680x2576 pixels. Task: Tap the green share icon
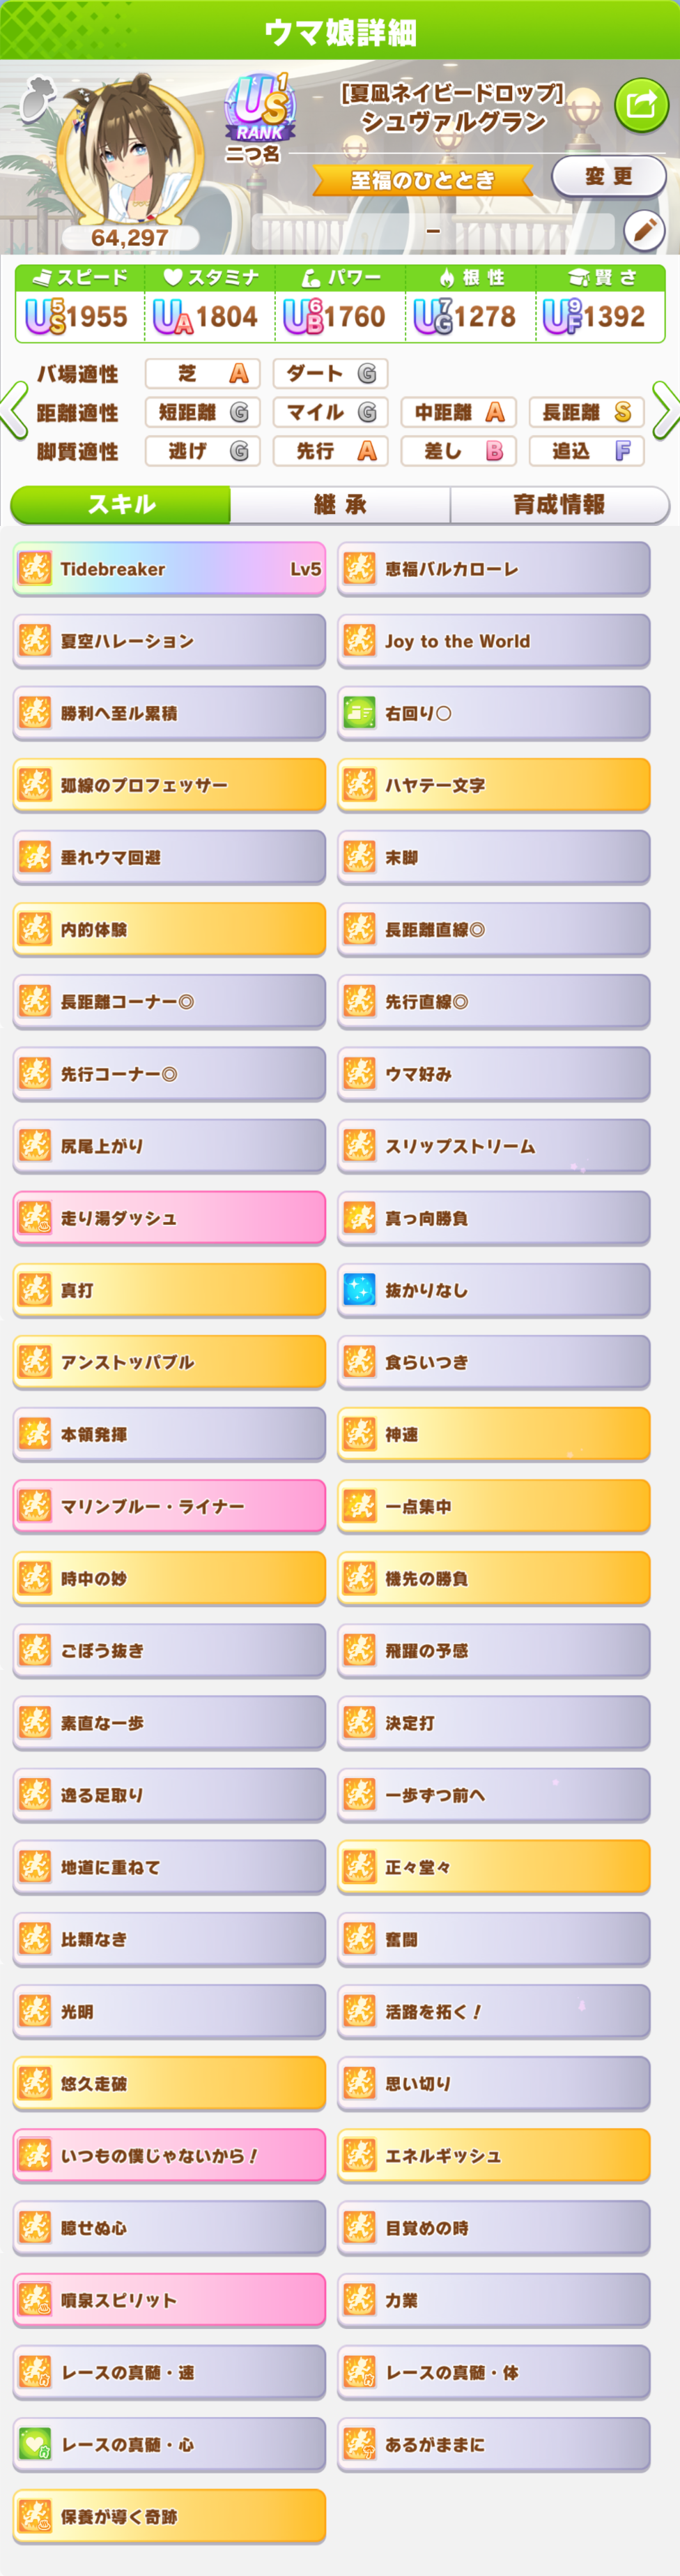(x=640, y=104)
